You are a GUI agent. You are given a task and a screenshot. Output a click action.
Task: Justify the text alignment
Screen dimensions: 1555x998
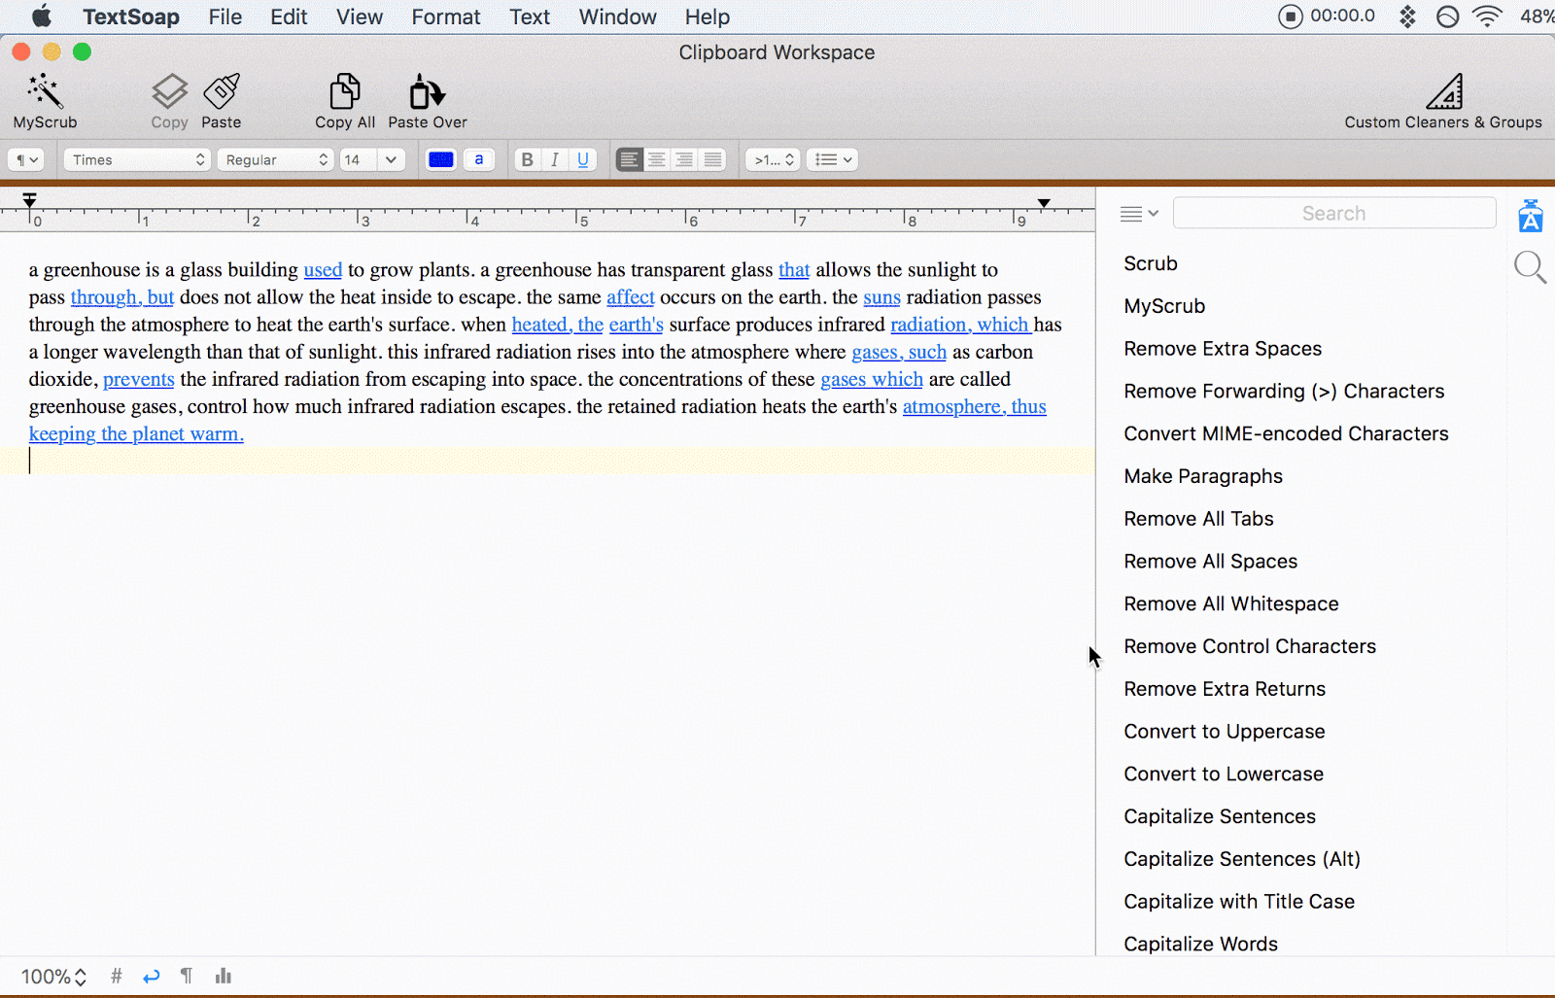pyautogui.click(x=712, y=159)
